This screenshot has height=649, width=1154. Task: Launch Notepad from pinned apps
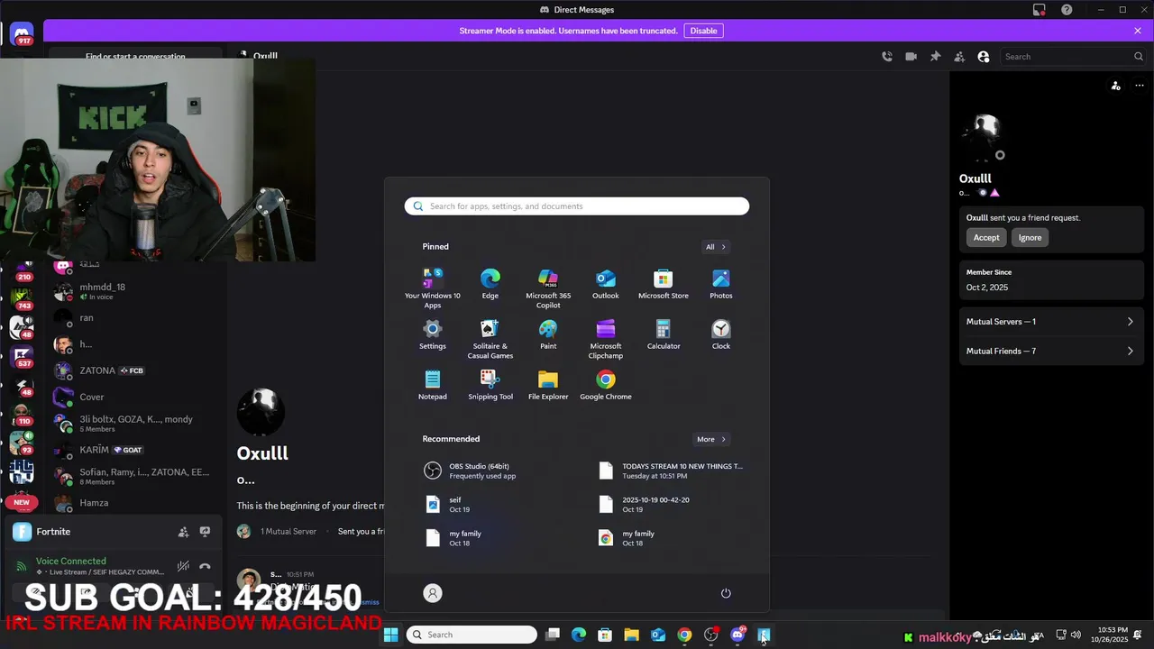click(x=433, y=385)
